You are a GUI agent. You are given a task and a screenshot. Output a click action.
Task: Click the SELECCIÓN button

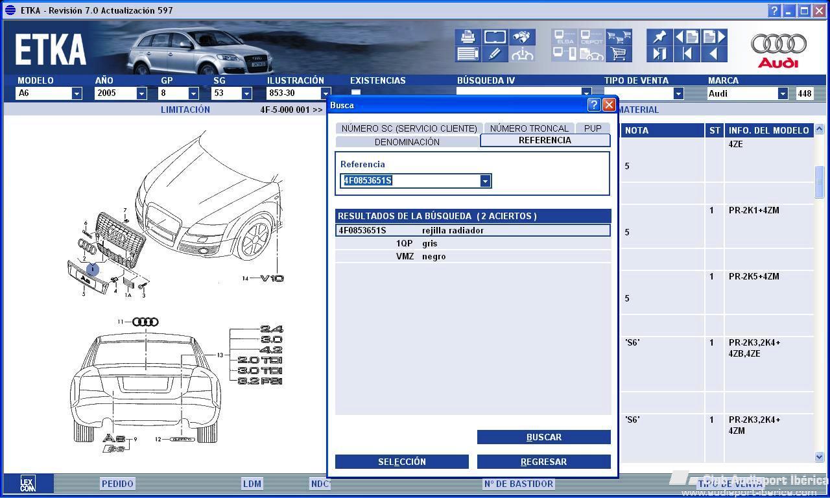pos(402,462)
